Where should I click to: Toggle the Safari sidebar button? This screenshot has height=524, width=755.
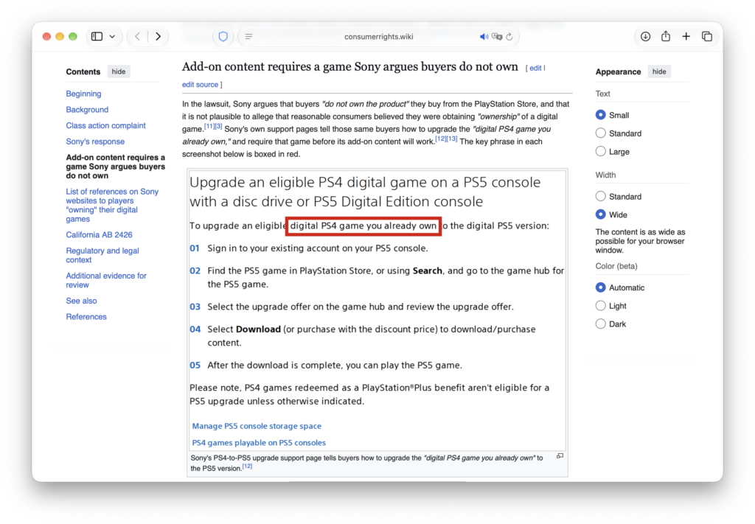coord(97,37)
